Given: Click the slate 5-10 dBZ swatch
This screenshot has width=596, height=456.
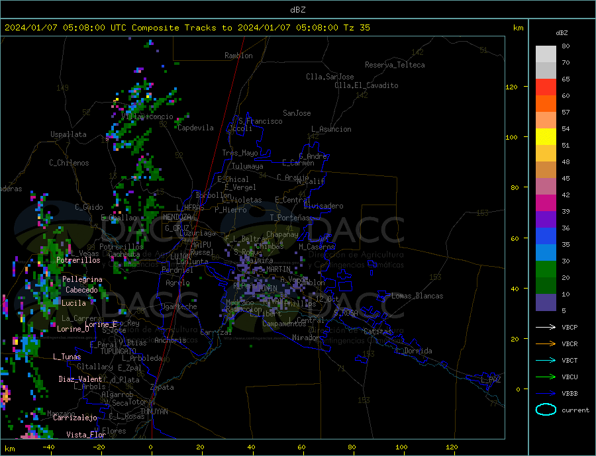Looking at the screenshot, I should 546,302.
